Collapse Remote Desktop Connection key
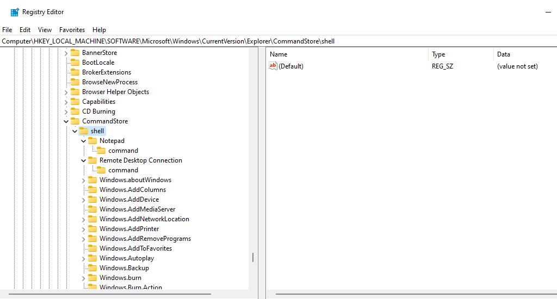557x299 pixels. [83, 160]
